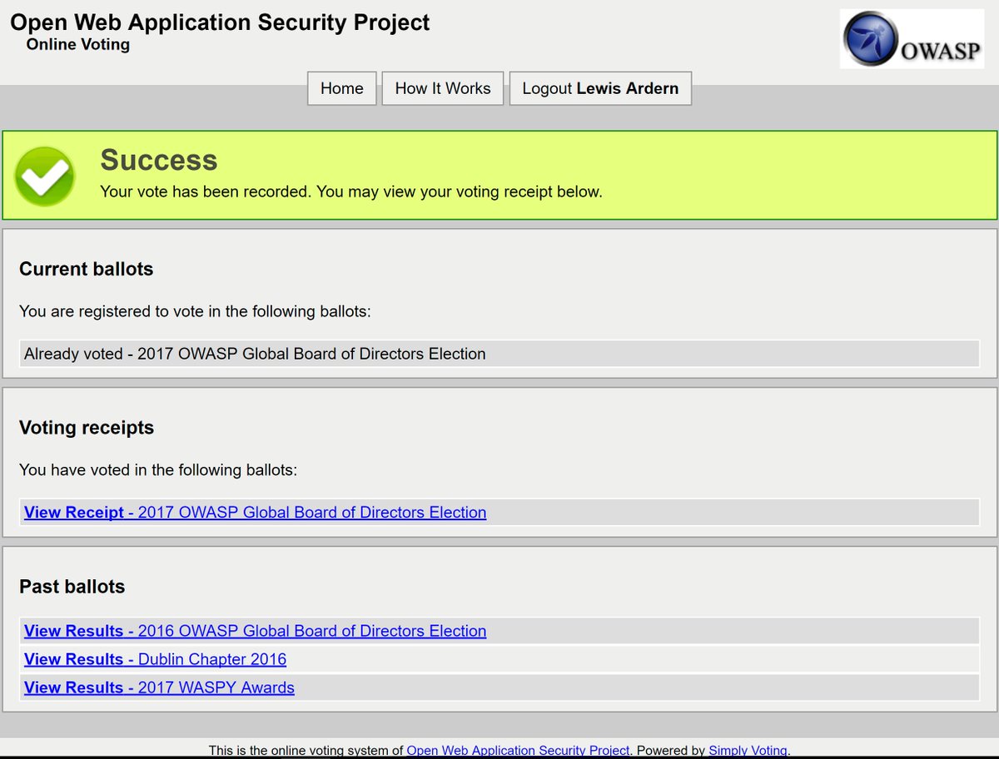Select the 'Already voted - 2017 OWASP Global Board' row
The width and height of the screenshot is (999, 759).
click(499, 354)
